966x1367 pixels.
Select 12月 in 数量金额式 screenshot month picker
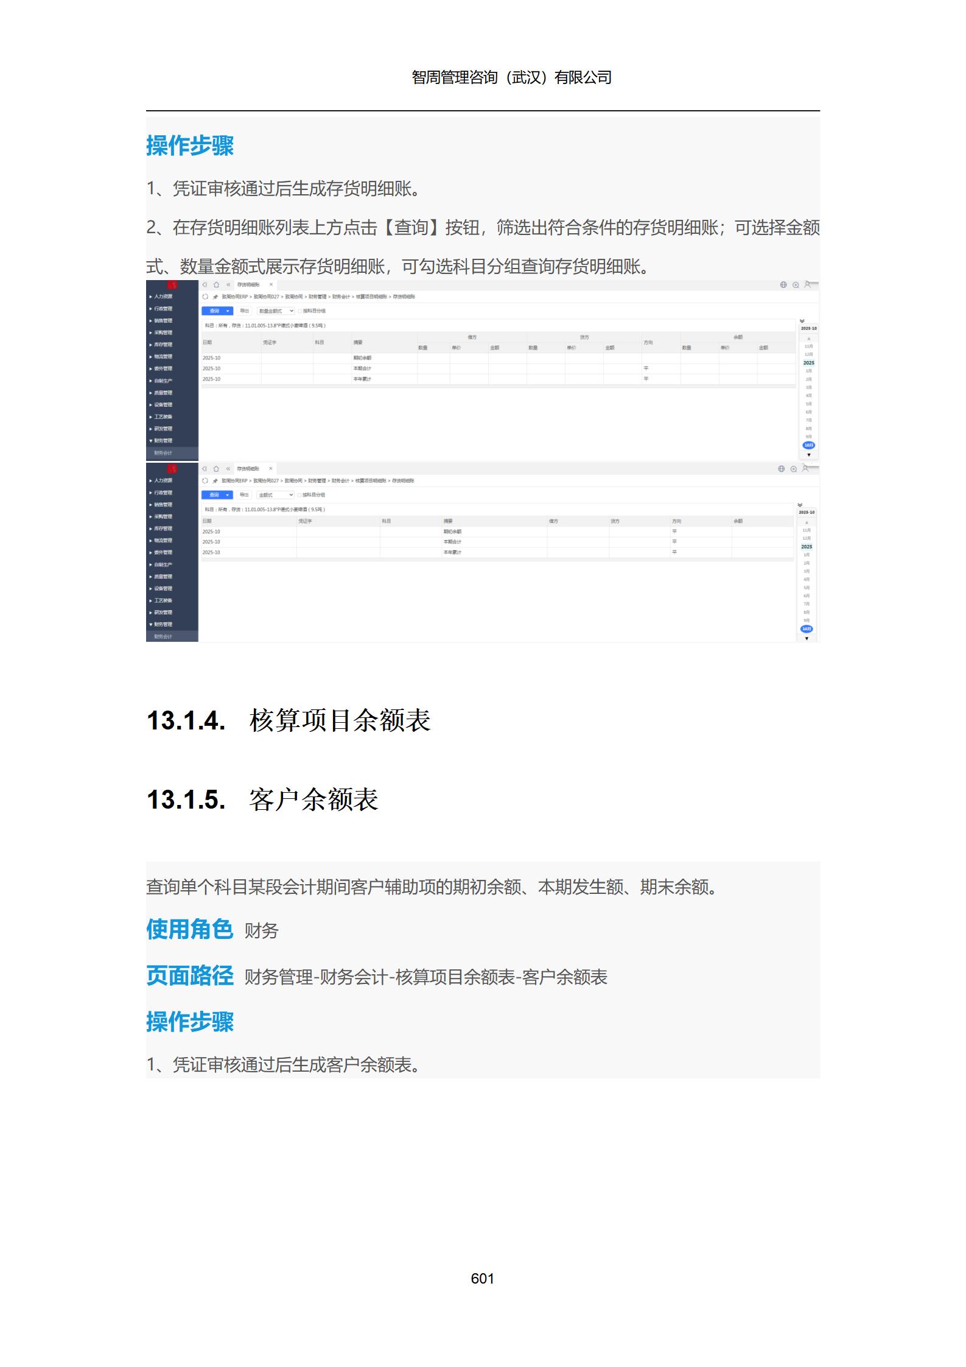click(x=809, y=354)
